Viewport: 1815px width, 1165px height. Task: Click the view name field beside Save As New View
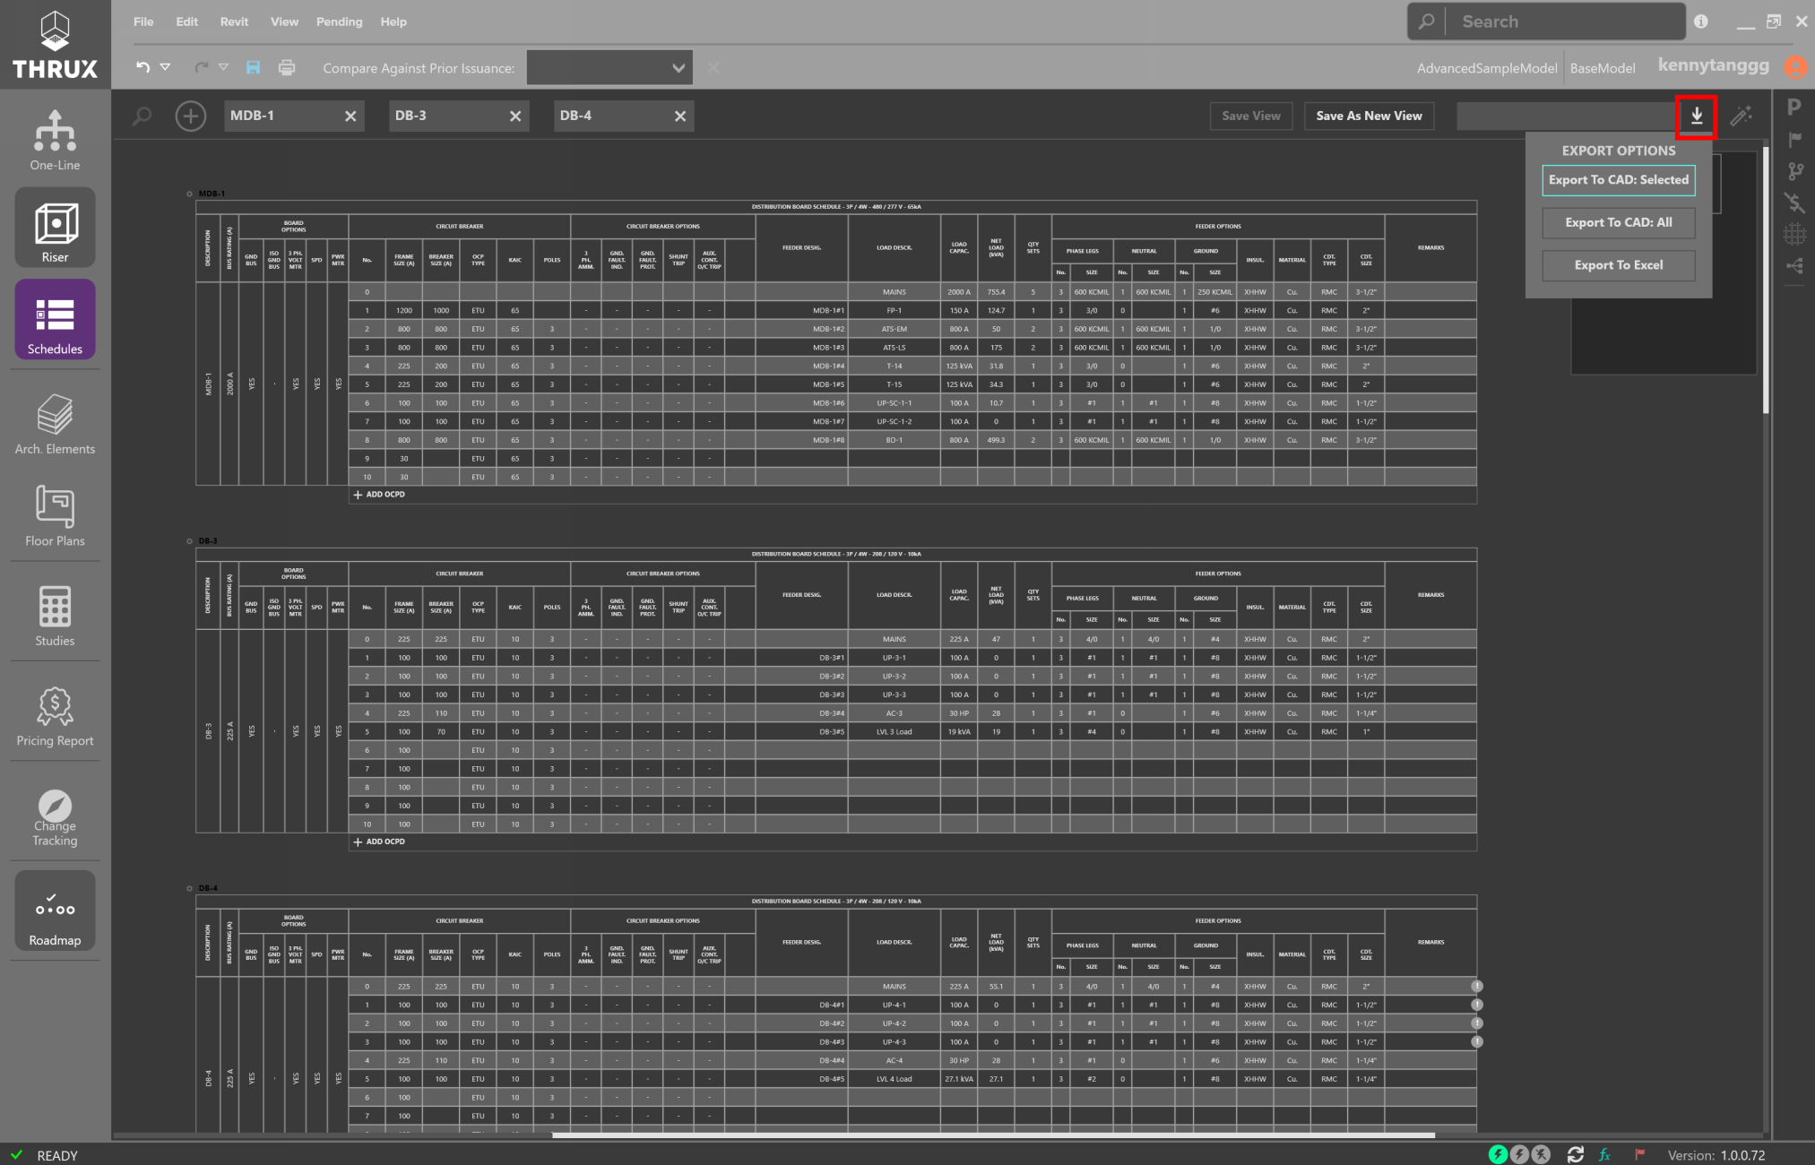click(x=1567, y=116)
